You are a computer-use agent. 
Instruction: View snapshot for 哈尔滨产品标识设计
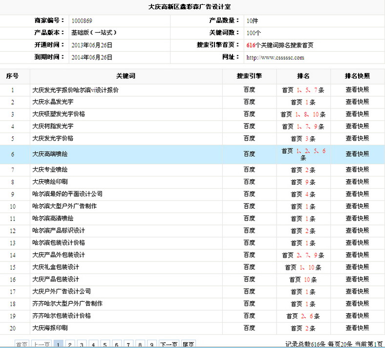click(x=357, y=231)
